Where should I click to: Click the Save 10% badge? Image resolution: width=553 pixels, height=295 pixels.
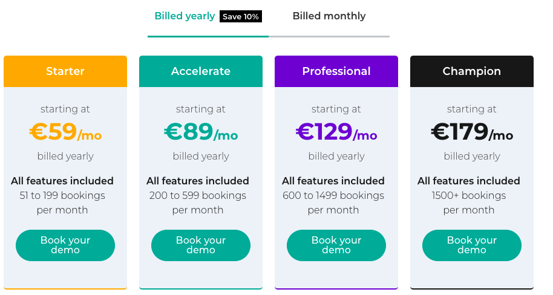[241, 16]
